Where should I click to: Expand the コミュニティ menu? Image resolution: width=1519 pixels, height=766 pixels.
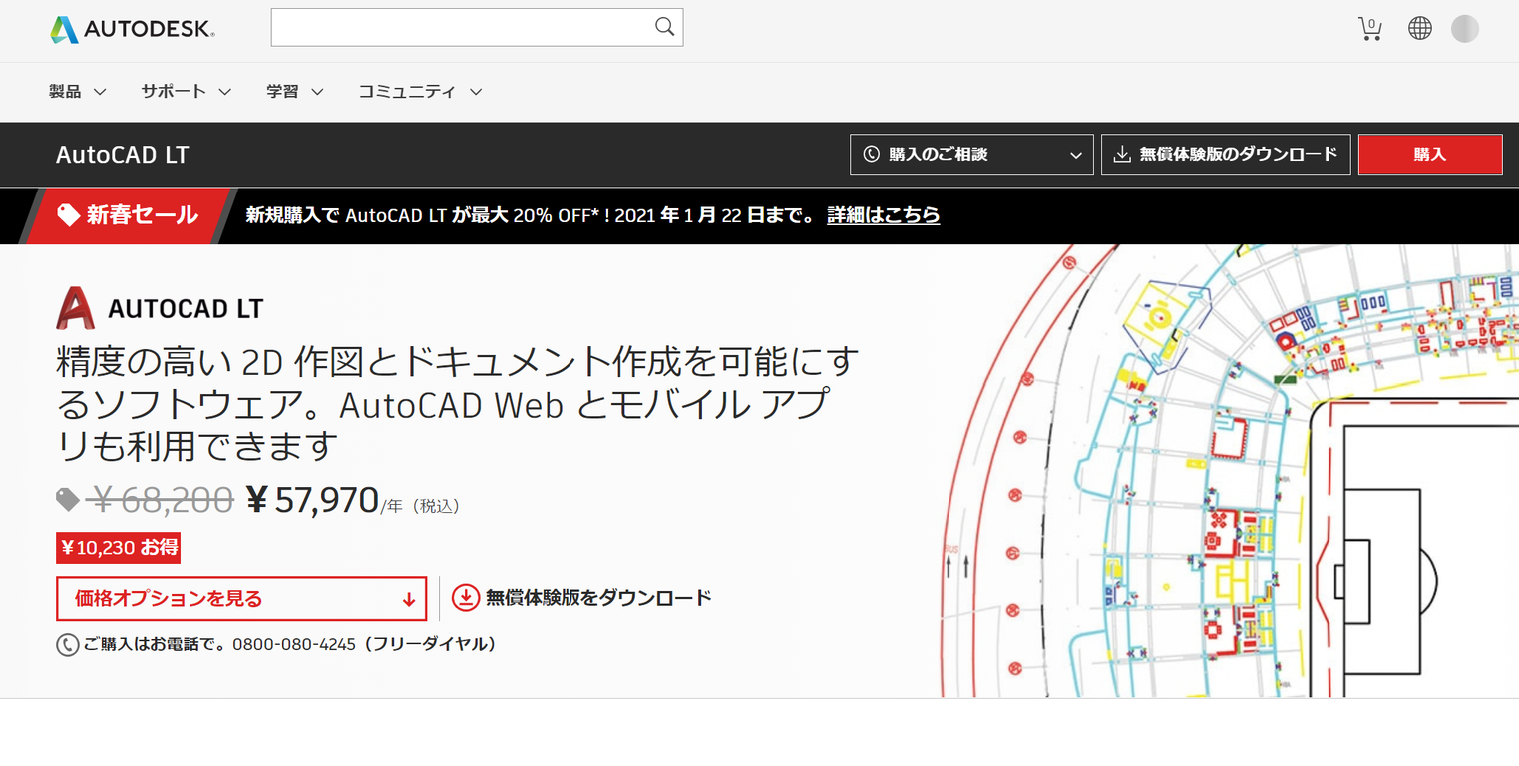(x=421, y=92)
